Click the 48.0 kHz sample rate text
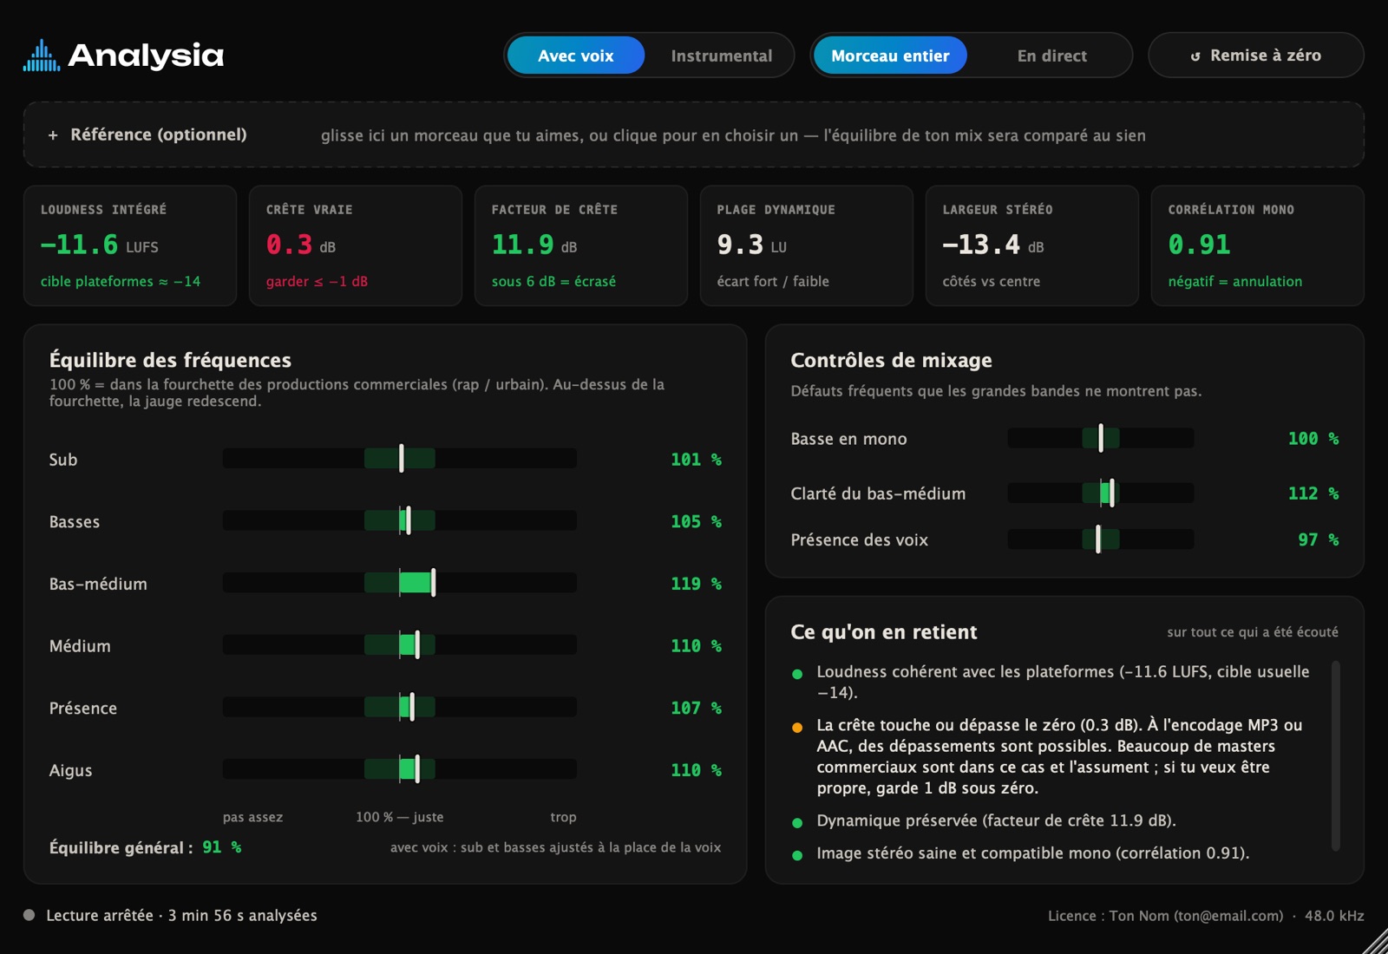Screen dimensions: 1388x954 [1334, 916]
